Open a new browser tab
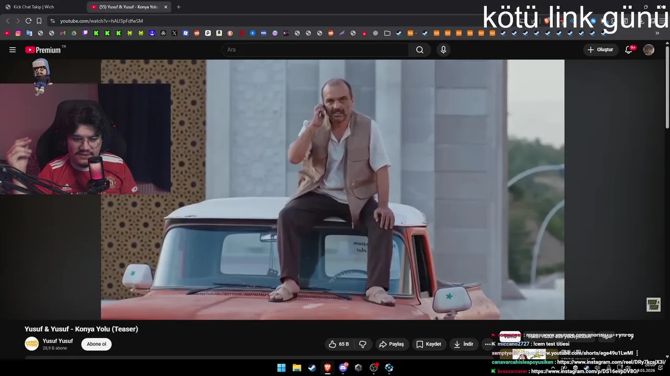The image size is (670, 376). (178, 7)
